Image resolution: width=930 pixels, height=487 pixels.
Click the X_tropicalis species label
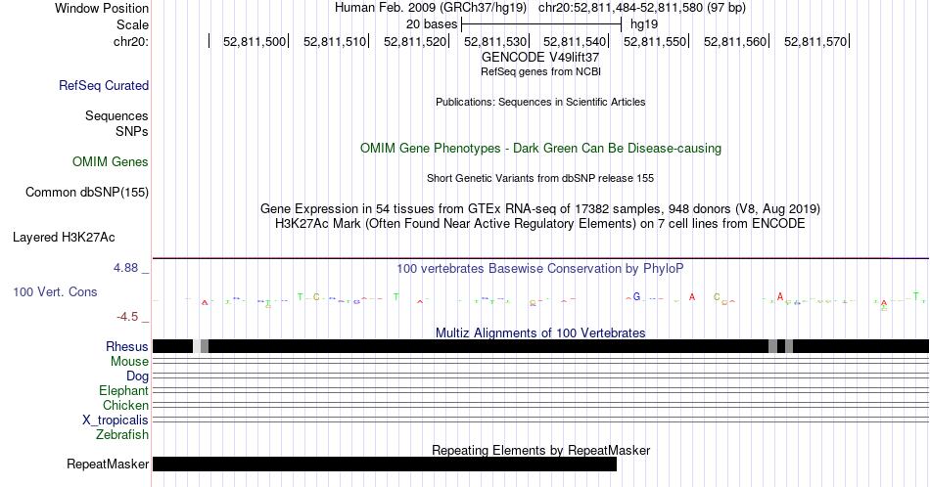(x=116, y=421)
